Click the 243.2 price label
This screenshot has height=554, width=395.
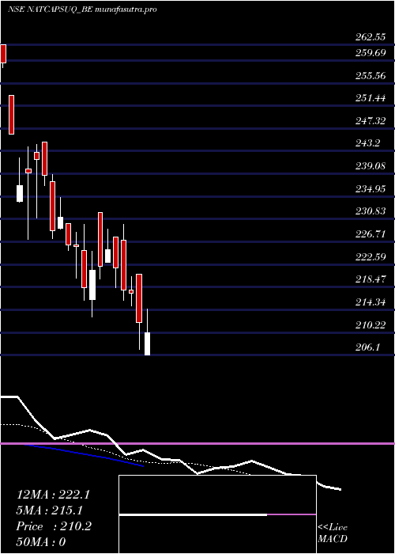pos(367,143)
